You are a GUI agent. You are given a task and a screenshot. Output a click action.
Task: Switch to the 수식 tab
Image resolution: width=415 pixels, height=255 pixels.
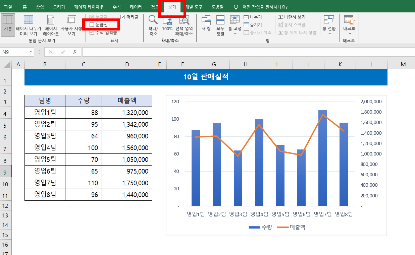coord(117,7)
